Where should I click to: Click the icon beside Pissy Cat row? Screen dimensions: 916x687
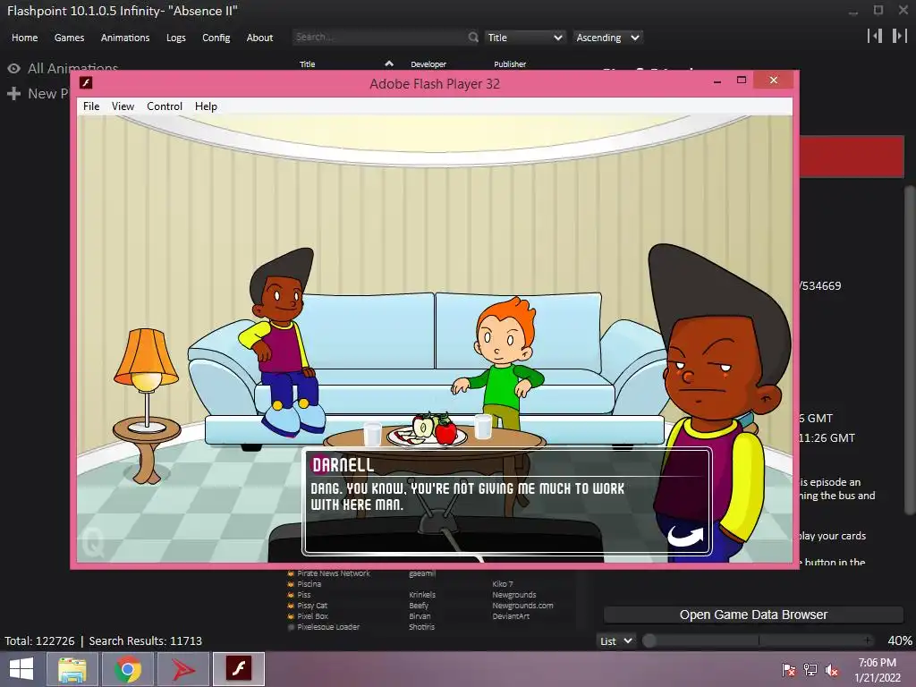(291, 606)
